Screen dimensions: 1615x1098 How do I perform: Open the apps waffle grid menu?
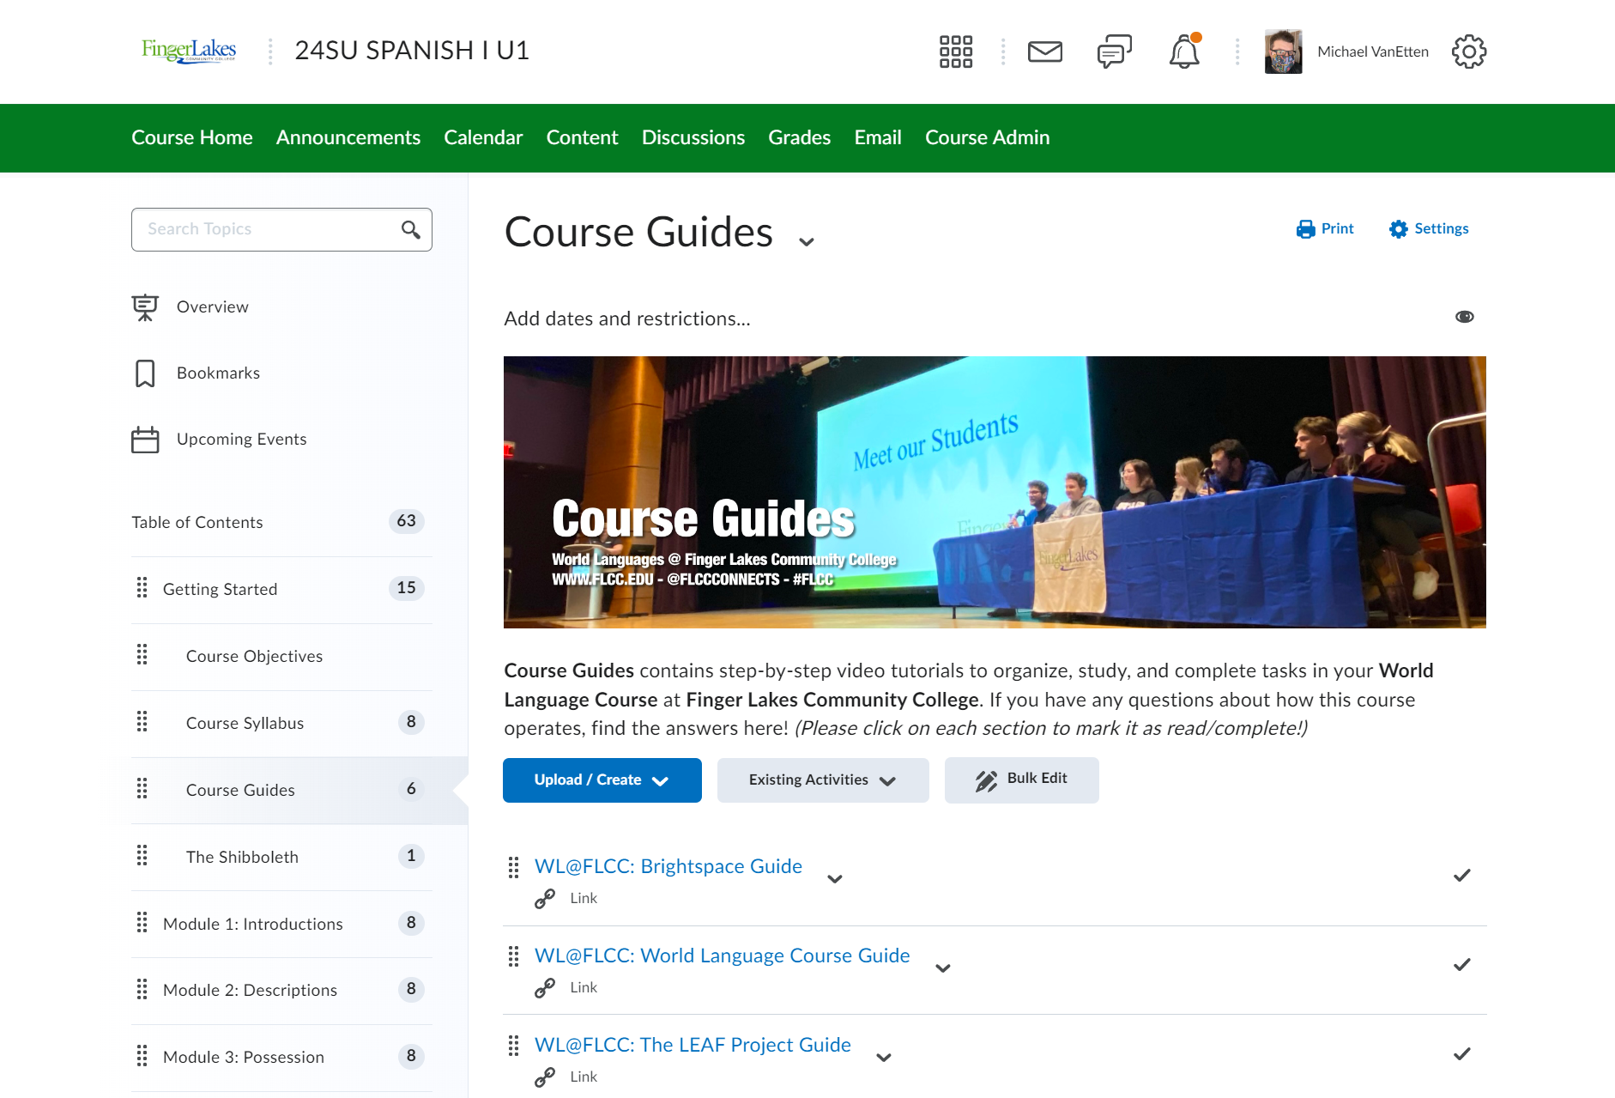point(955,52)
